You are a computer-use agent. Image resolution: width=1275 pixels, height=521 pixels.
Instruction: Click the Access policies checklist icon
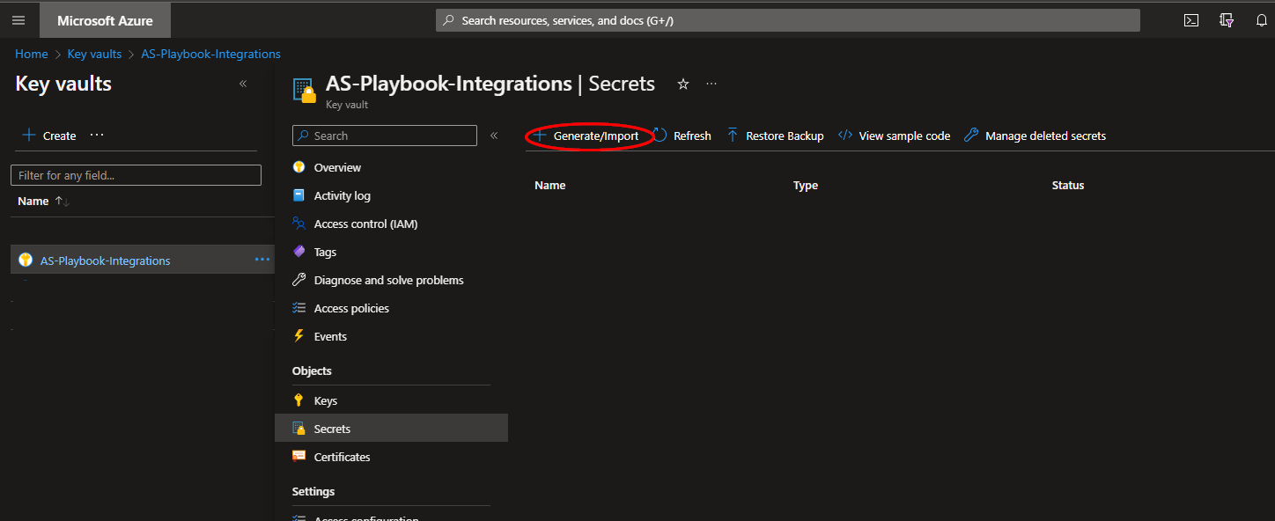[x=299, y=308]
